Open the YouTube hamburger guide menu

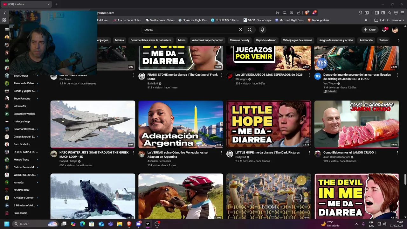[x=7, y=30]
